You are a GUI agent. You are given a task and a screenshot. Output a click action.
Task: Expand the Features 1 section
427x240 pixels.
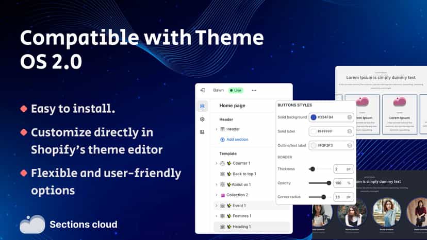click(x=217, y=216)
